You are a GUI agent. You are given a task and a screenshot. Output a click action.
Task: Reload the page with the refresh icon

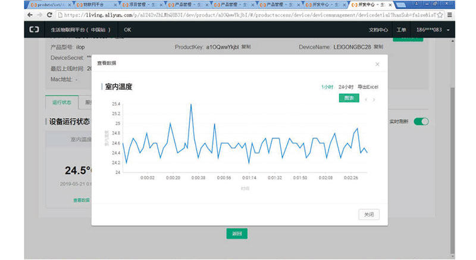coord(49,15)
